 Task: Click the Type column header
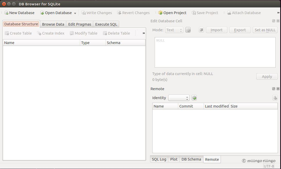click(93, 43)
